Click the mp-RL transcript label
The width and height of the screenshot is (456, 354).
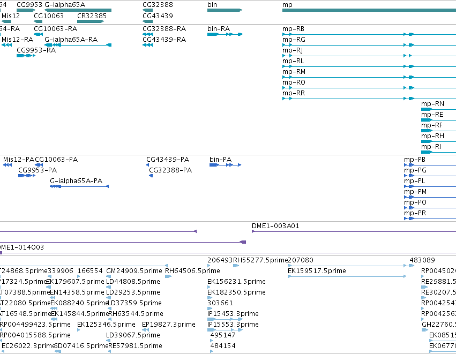(x=293, y=61)
